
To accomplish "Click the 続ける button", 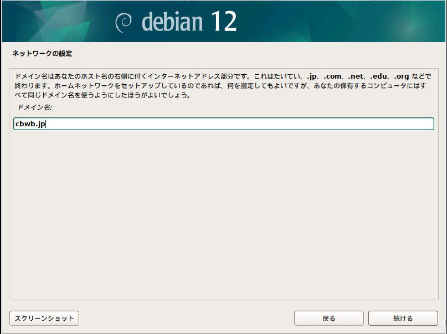I will (x=403, y=318).
